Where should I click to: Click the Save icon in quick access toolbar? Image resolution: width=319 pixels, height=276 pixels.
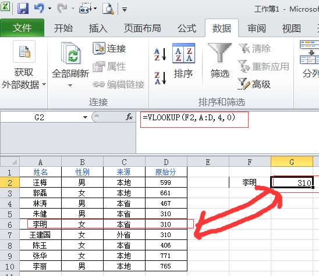(23, 9)
